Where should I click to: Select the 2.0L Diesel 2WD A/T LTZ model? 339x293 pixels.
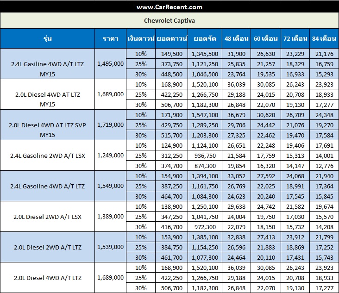click(x=47, y=247)
